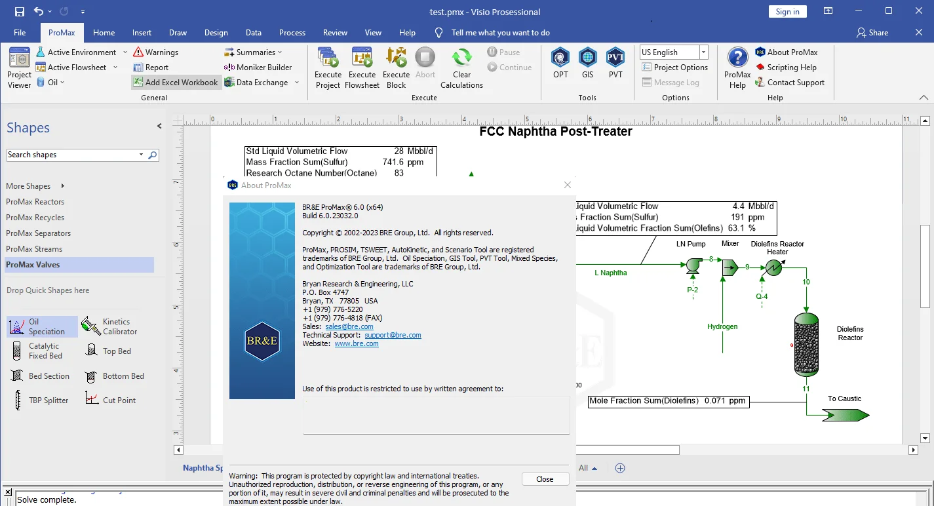This screenshot has height=506, width=934.
Task: Open the GIS tool
Action: click(588, 64)
